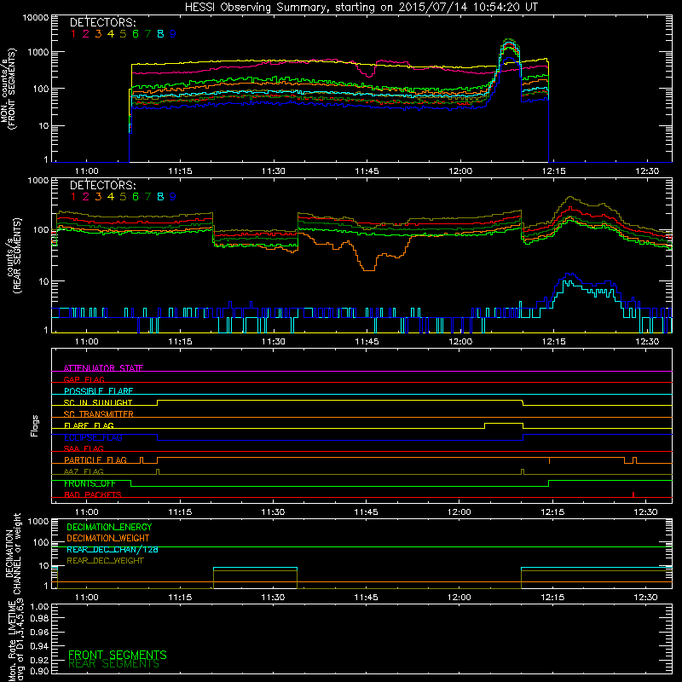Click blue detector 9 in rear segments legend
This screenshot has height=682, width=682.
point(173,197)
